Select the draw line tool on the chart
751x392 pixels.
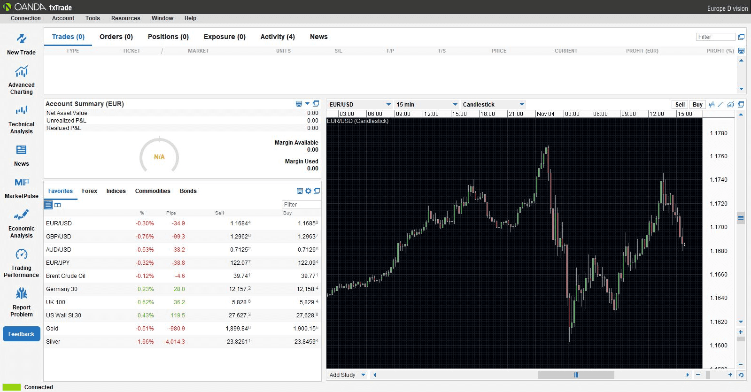click(720, 104)
